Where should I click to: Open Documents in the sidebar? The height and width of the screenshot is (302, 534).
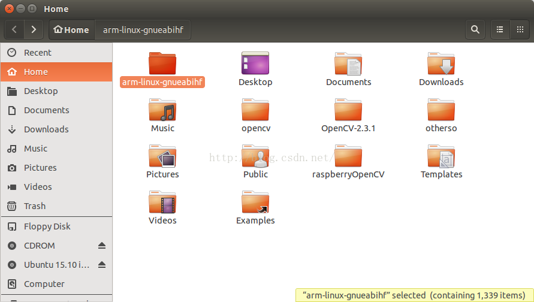56,110
